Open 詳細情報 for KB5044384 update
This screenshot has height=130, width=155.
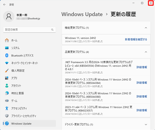(x=142, y=83)
